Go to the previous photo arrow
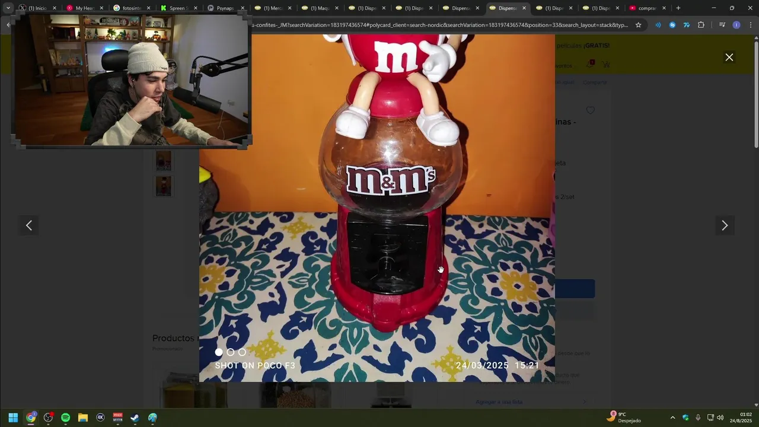Screen dimensions: 759x427 click(29, 225)
